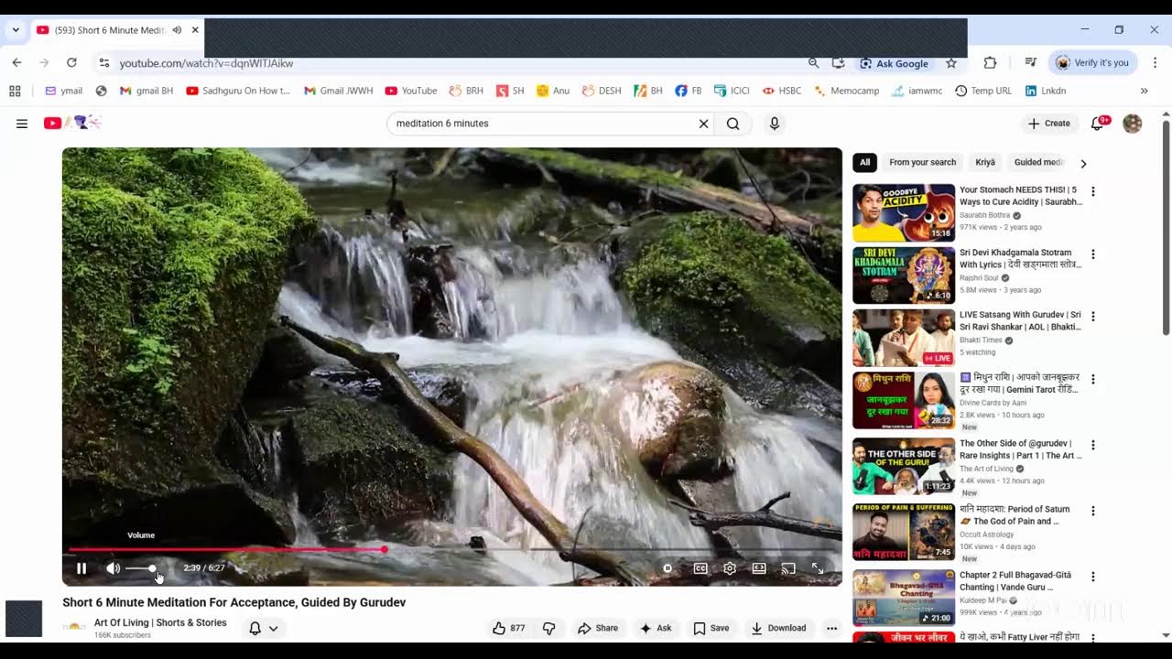Open The Other Side of @gurudev title
Screen dimensions: 1172x659
coord(1020,449)
